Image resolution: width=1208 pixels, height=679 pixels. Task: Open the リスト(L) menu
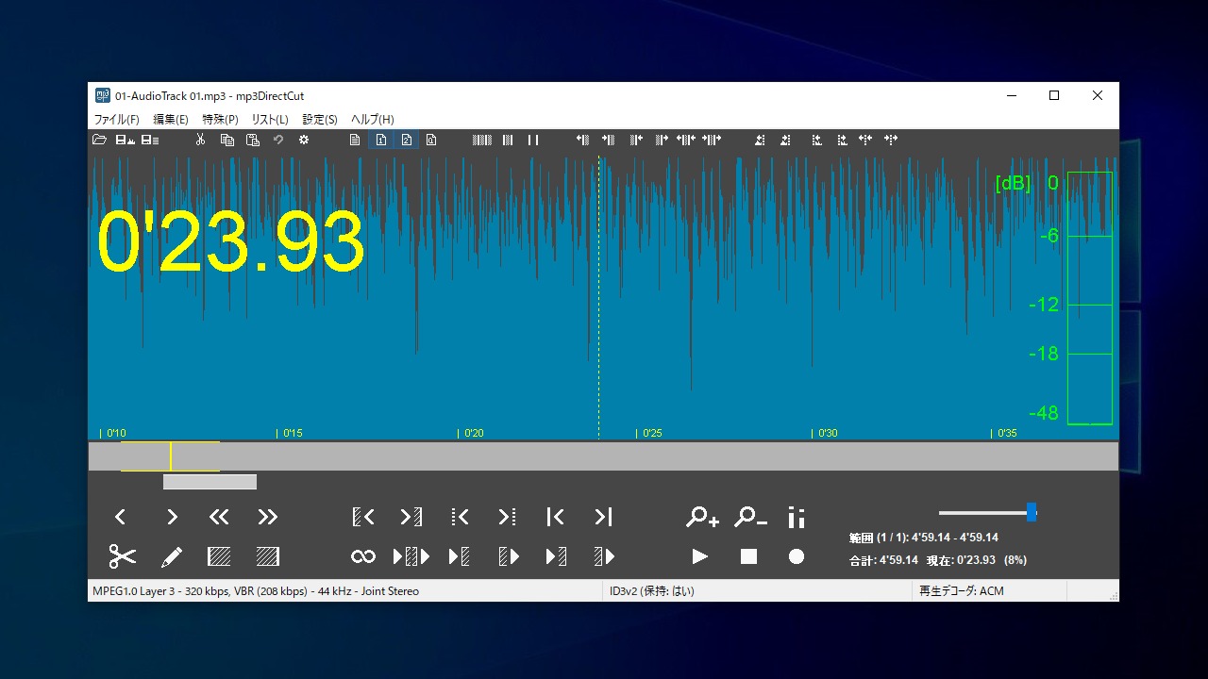coord(270,120)
